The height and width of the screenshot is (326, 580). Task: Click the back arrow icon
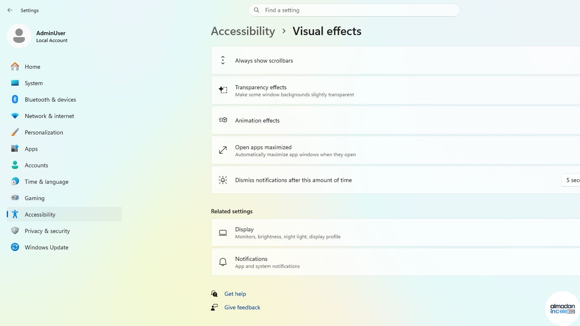click(10, 10)
